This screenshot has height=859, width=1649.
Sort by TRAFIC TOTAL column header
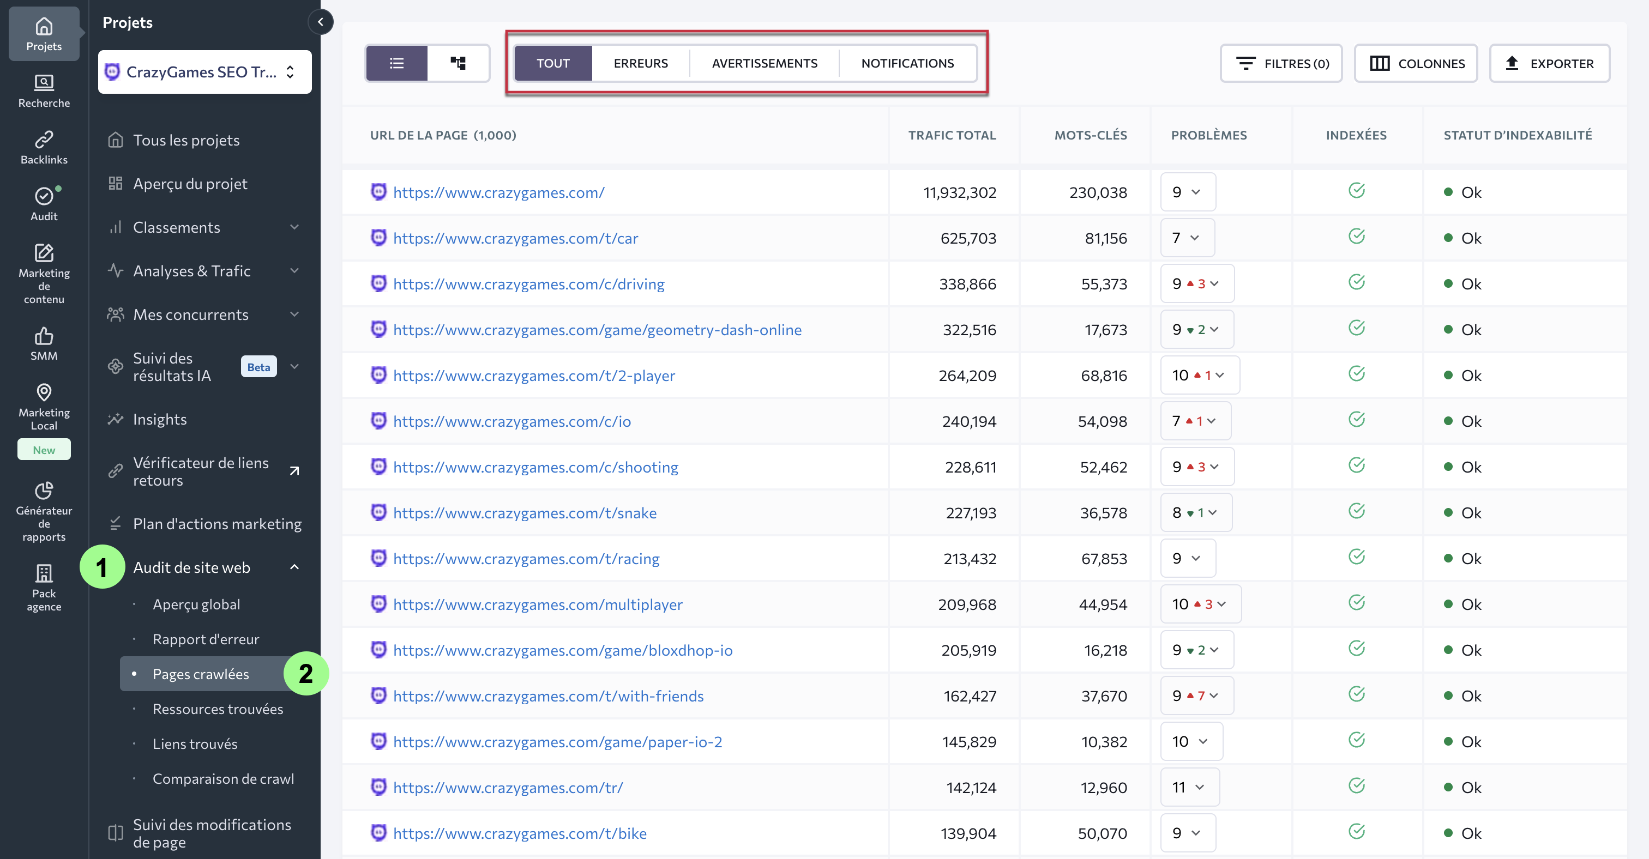952,135
